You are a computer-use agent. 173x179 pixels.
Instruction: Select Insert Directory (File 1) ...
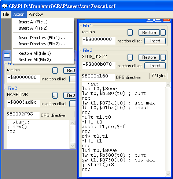(x=41, y=38)
